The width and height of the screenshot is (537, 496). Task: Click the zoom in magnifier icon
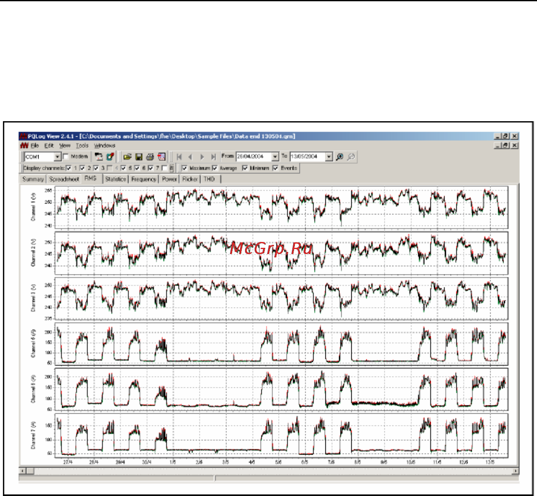click(x=340, y=157)
